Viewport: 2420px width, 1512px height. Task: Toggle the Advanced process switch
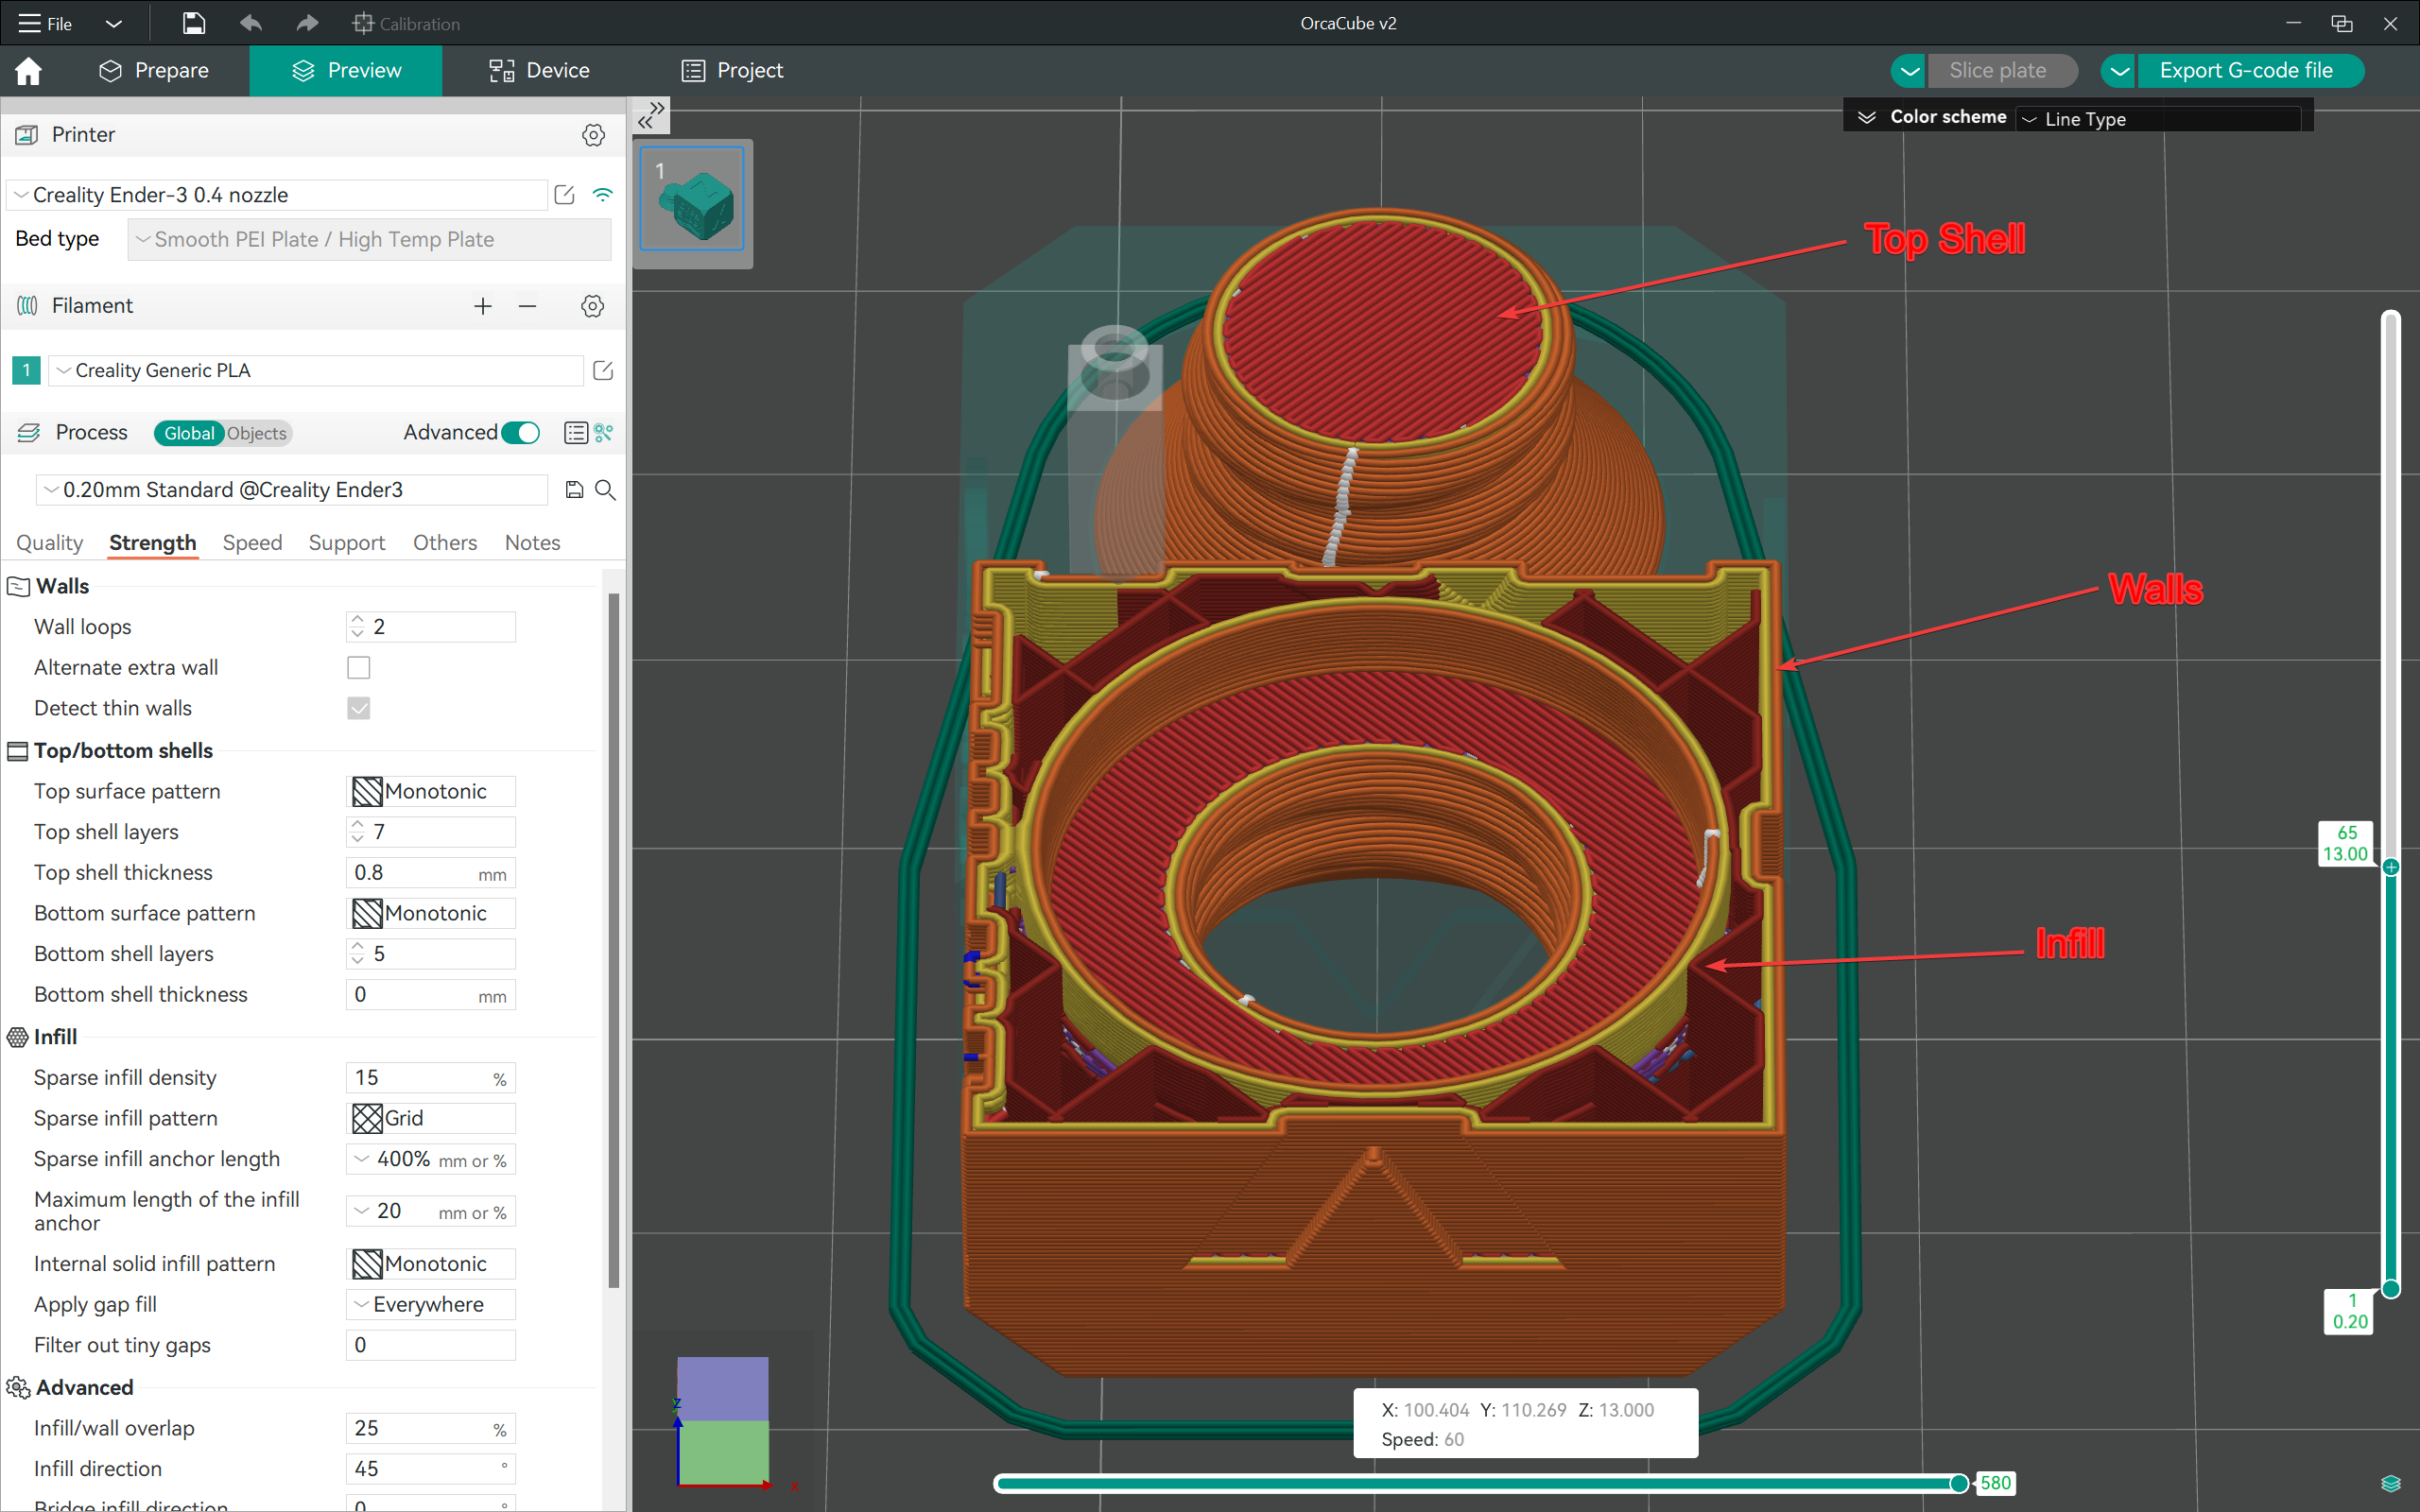[x=525, y=434]
